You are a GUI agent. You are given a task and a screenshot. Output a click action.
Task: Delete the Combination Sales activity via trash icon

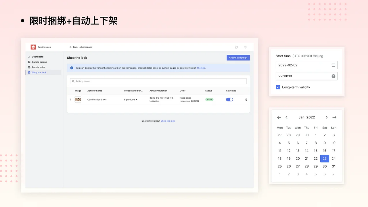pos(246,99)
